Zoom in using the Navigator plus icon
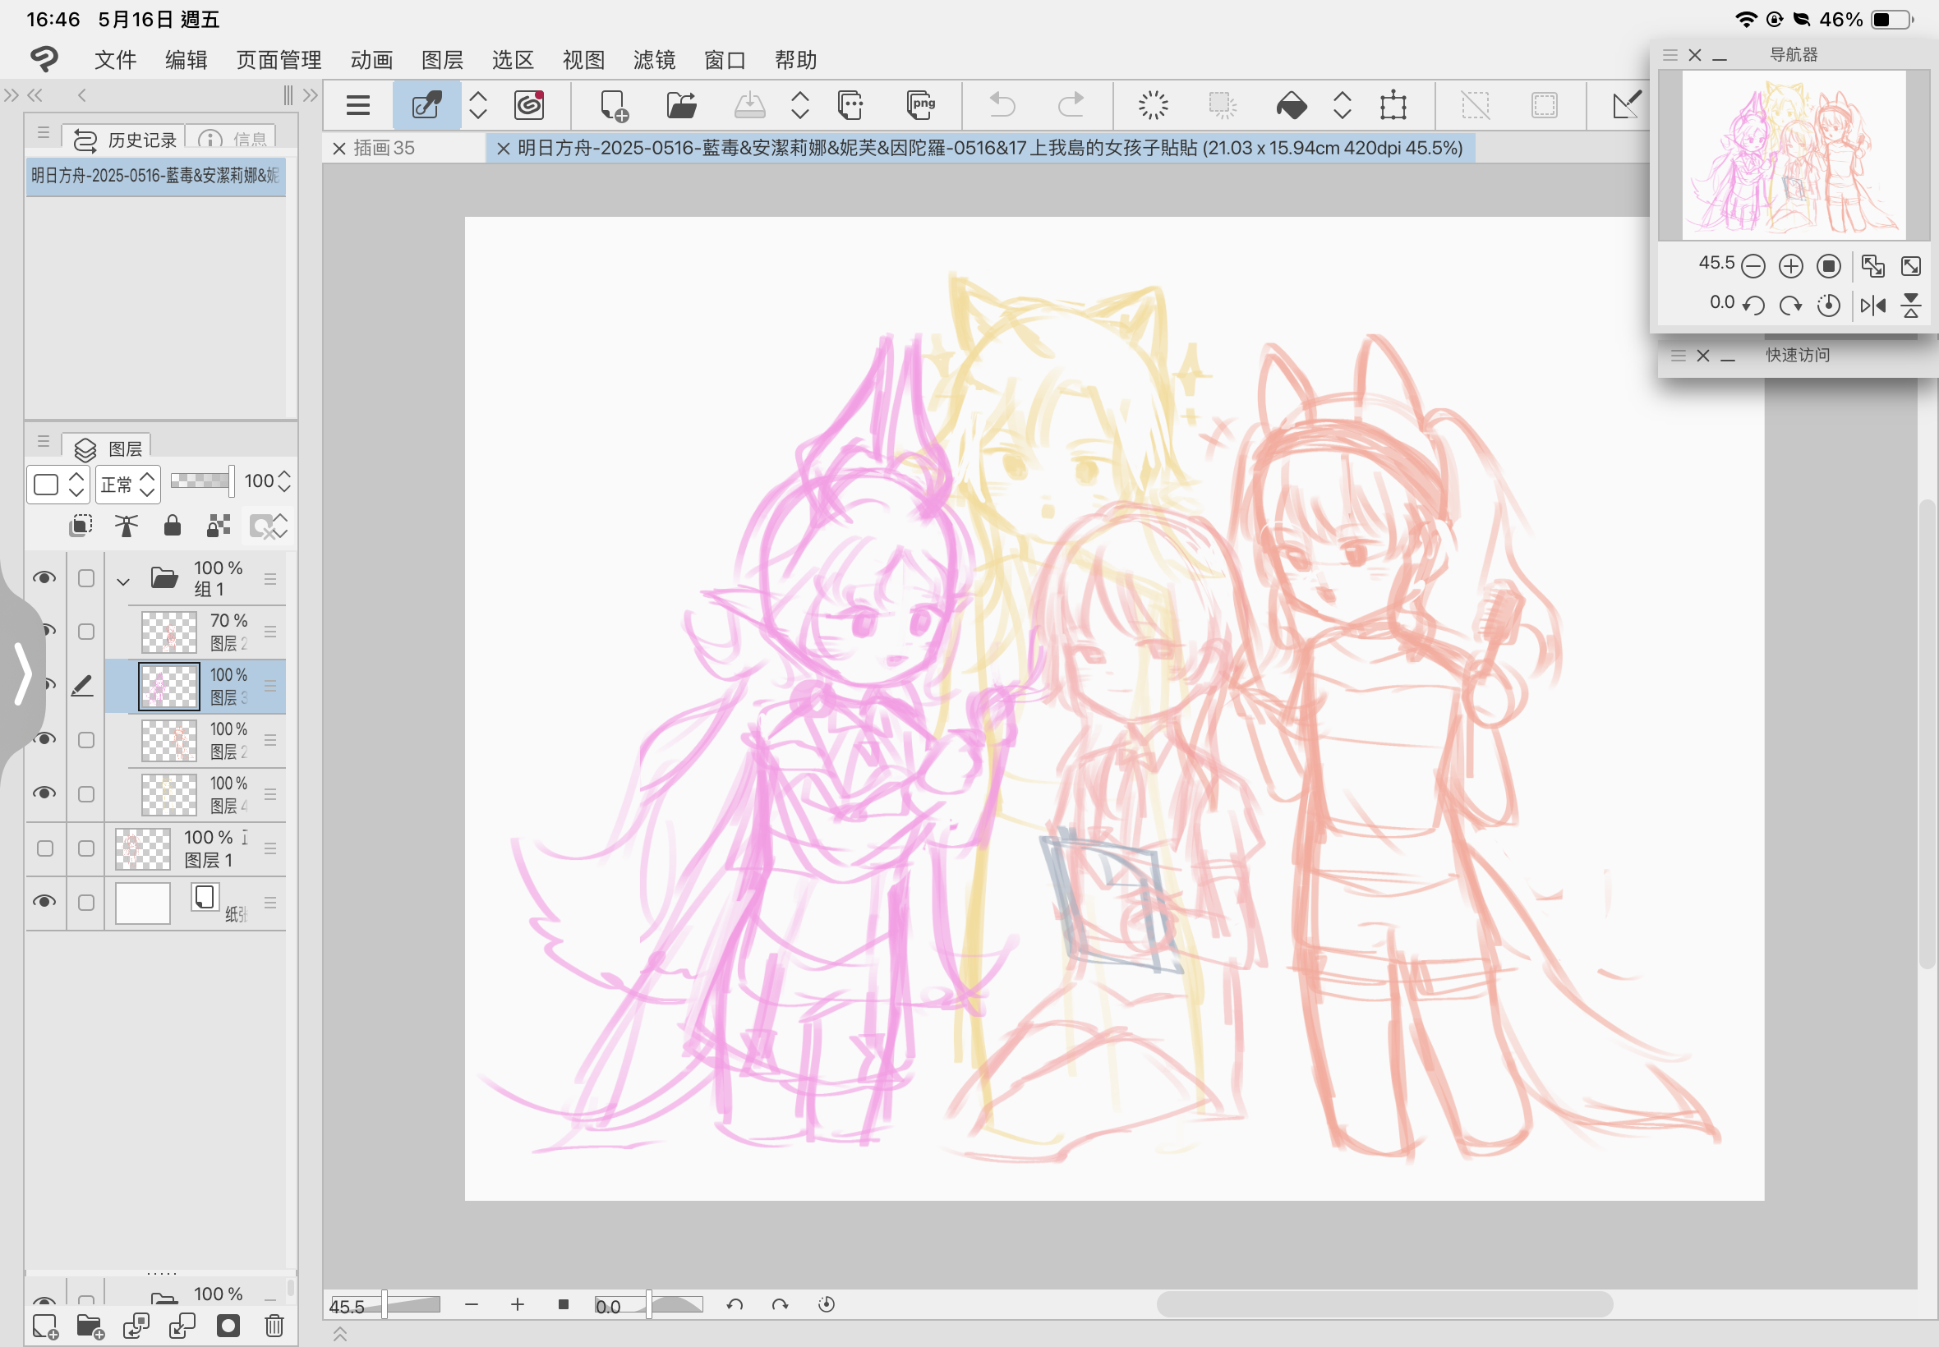Screen dimensions: 1939x1347 [x=1790, y=267]
